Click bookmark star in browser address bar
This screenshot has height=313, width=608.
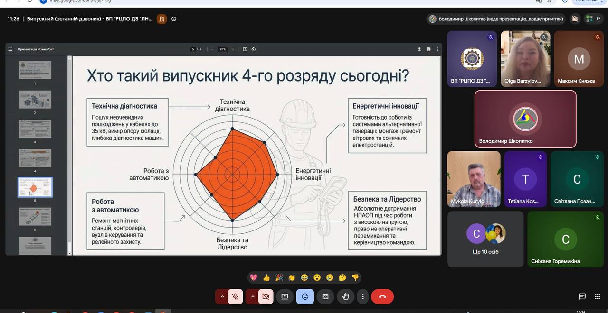549,1
